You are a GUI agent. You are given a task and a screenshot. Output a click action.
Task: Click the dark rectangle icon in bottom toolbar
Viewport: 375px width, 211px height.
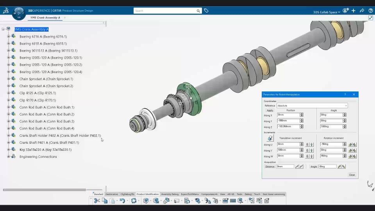point(233,201)
